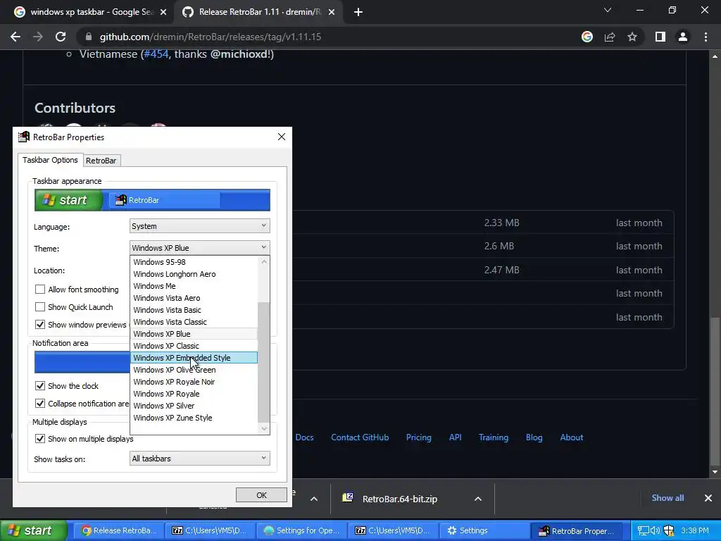Open issue #454 link

(x=156, y=54)
